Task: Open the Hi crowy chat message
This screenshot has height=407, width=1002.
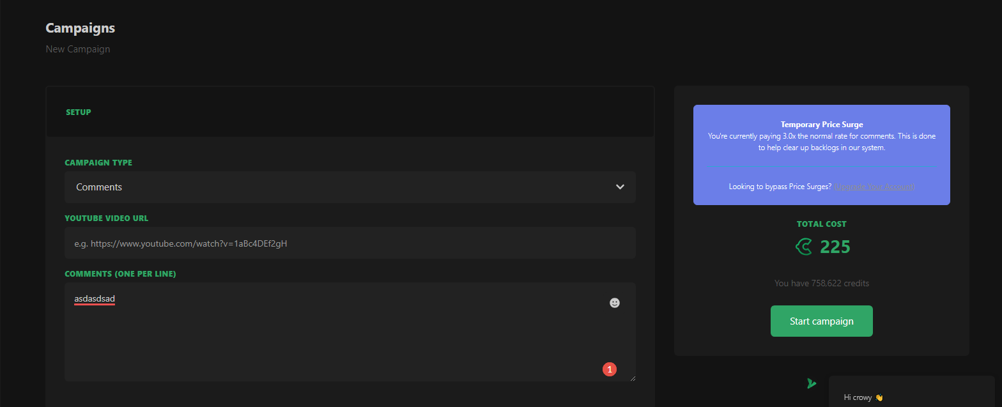Action: point(858,397)
